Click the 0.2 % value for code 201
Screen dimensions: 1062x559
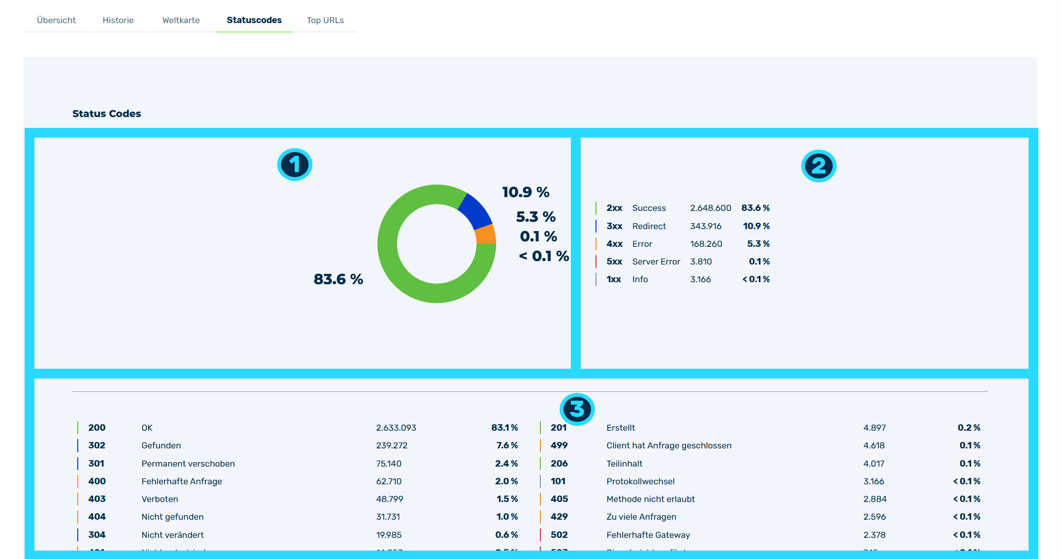coord(969,428)
